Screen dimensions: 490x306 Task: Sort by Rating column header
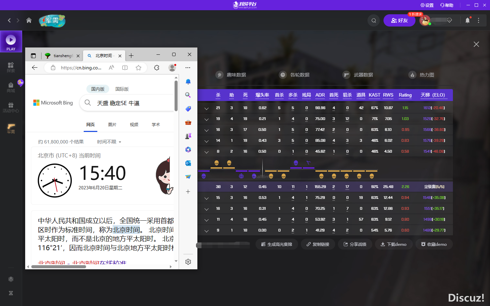tap(405, 95)
